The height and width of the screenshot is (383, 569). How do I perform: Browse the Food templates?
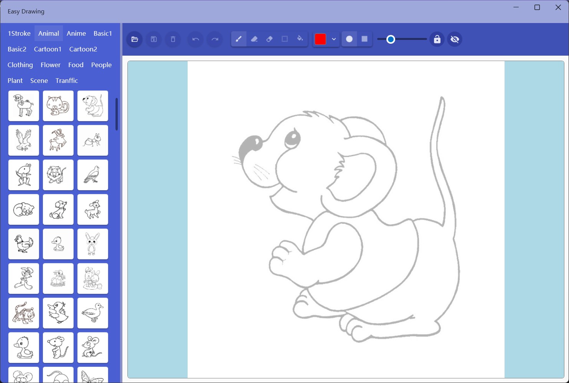click(x=76, y=65)
